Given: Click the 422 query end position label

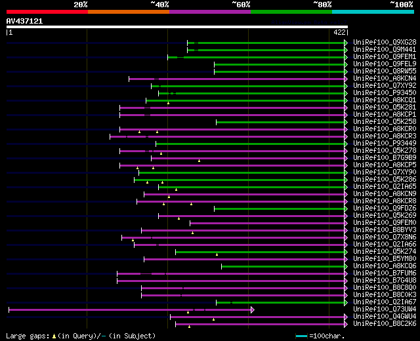Looking at the screenshot, I should (339, 32).
